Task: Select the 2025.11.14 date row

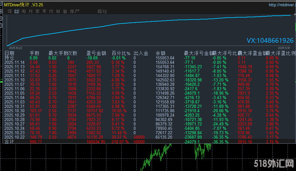Action: (14, 63)
